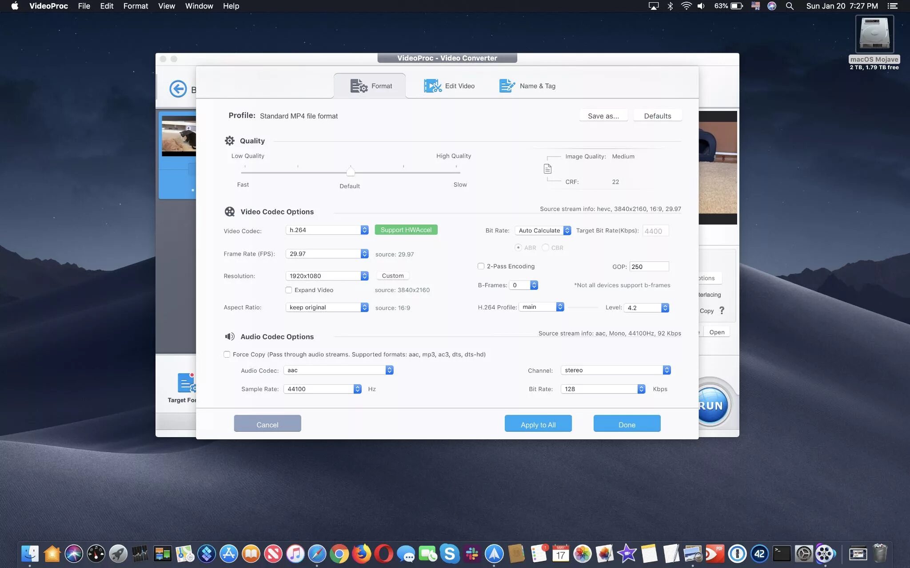The width and height of the screenshot is (910, 568).
Task: Enable Force Copy audio pass-through
Action: point(227,355)
